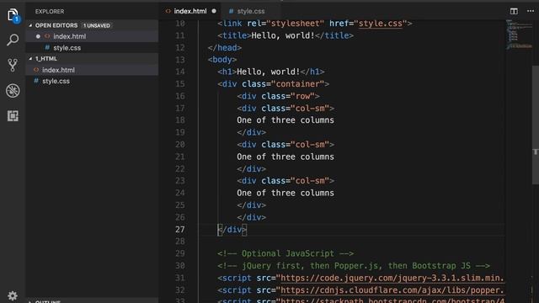
Task: Click the Optional JavaScript comment line
Action: coord(286,253)
